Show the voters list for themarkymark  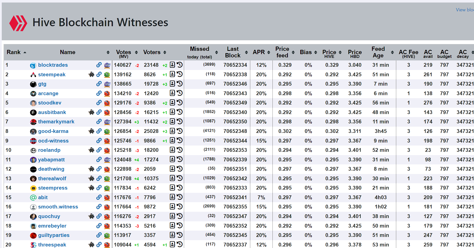click(x=172, y=121)
